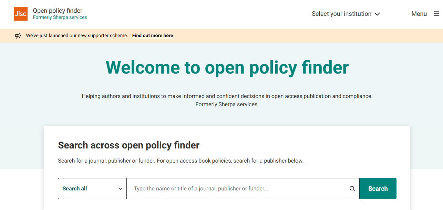Click the Open policy finder site title

58,11
